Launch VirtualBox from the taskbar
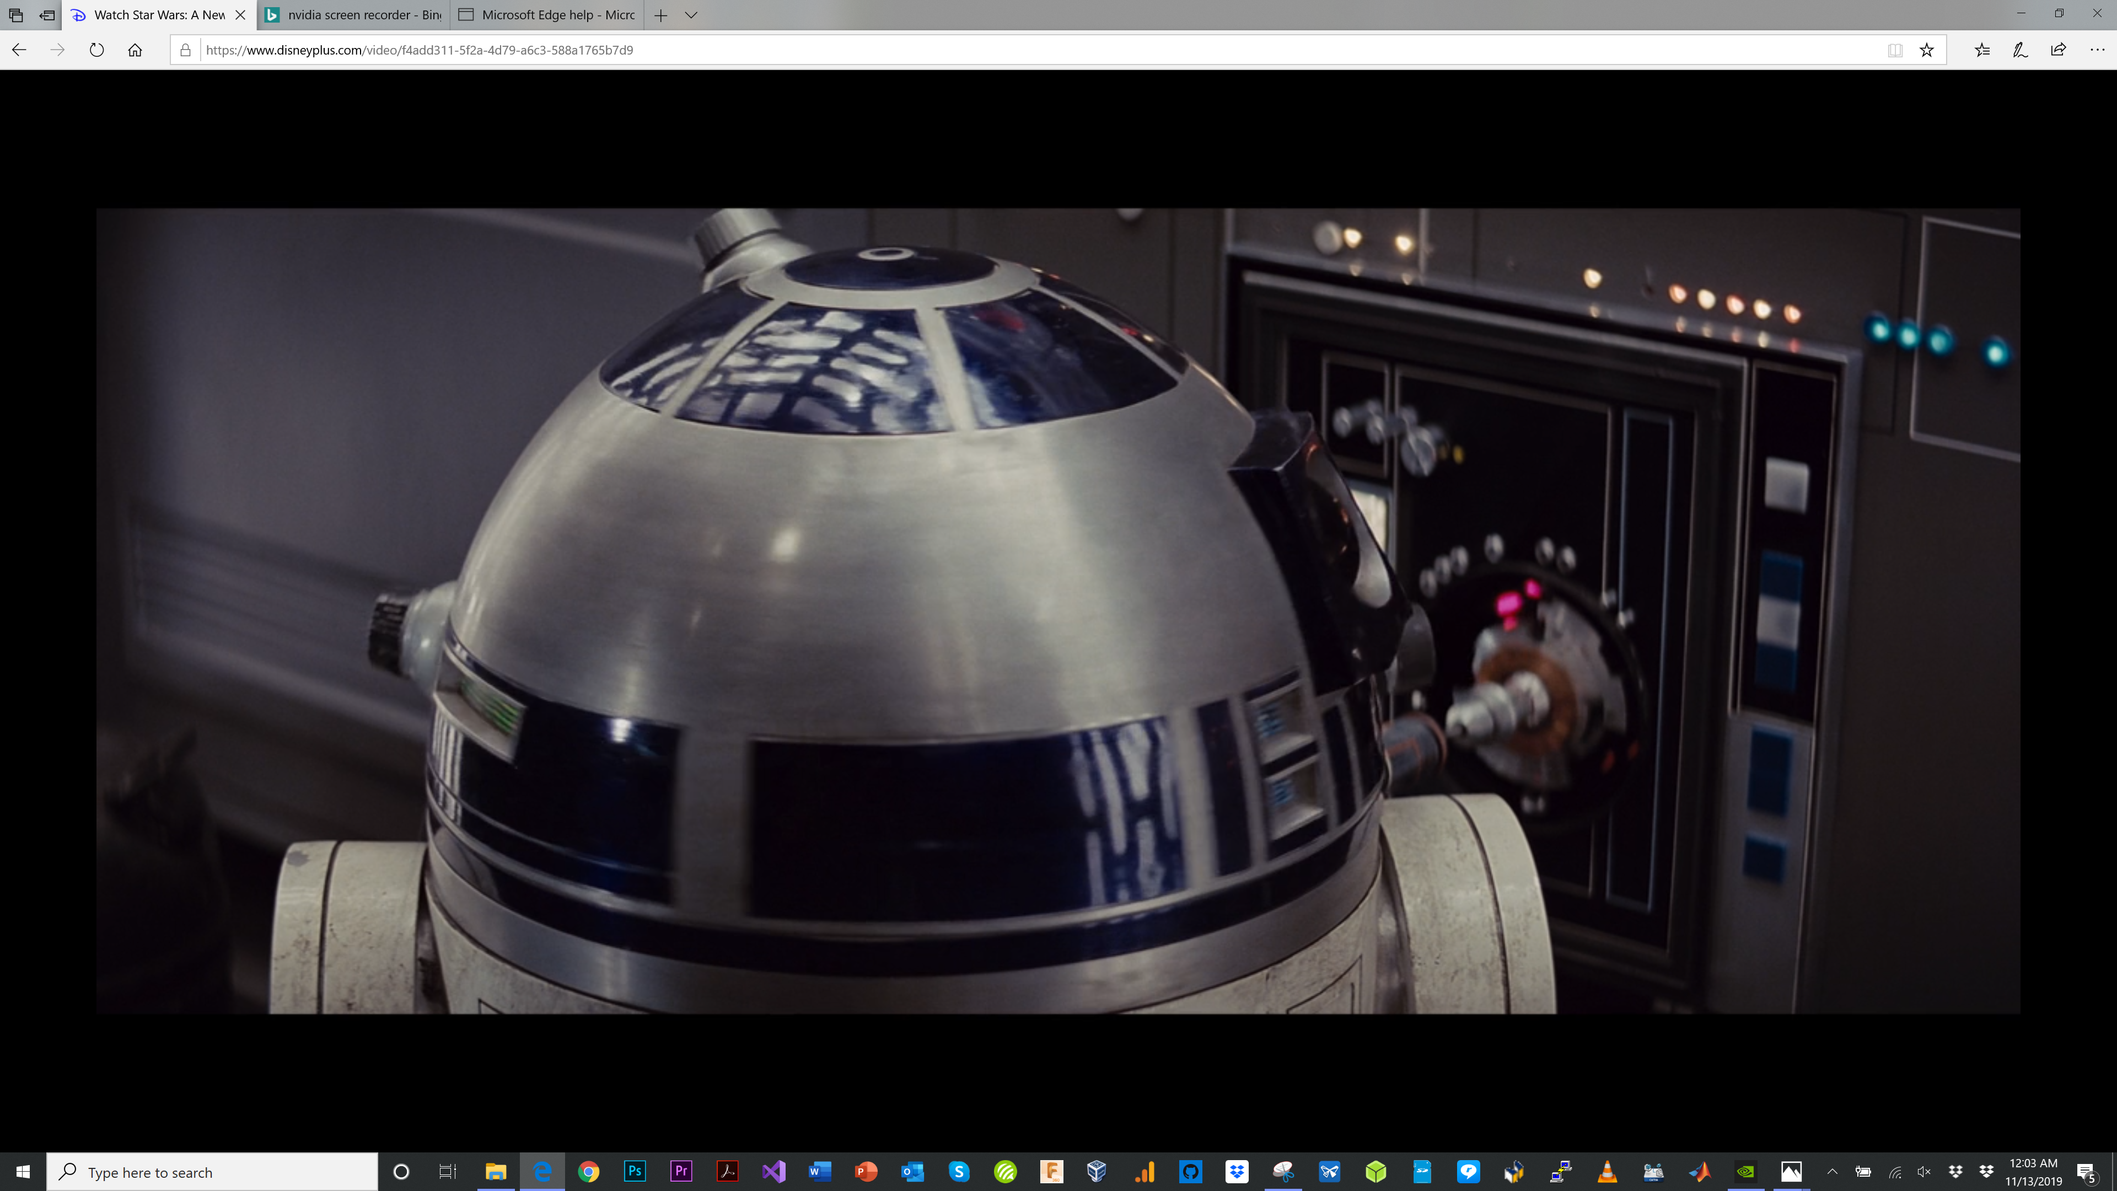2117x1191 pixels. click(1097, 1171)
